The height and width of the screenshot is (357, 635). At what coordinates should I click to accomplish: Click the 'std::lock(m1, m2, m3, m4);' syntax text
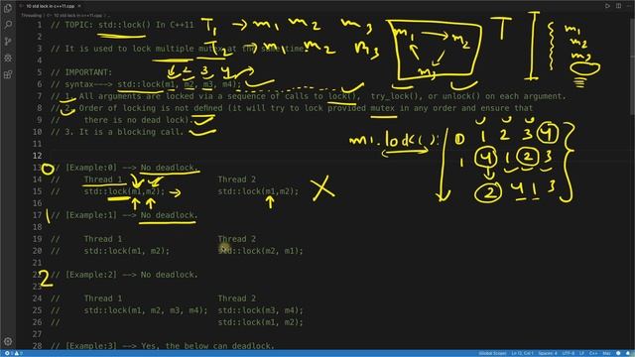click(179, 84)
